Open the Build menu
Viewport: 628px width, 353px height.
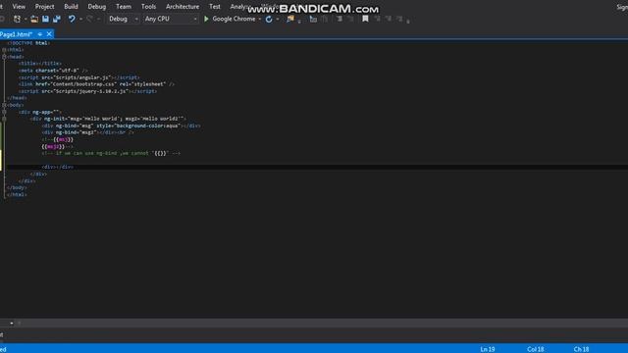pos(71,7)
